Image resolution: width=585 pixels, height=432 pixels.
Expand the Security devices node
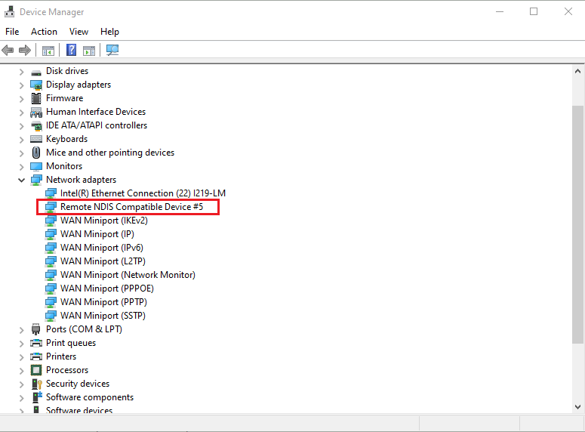[21, 384]
